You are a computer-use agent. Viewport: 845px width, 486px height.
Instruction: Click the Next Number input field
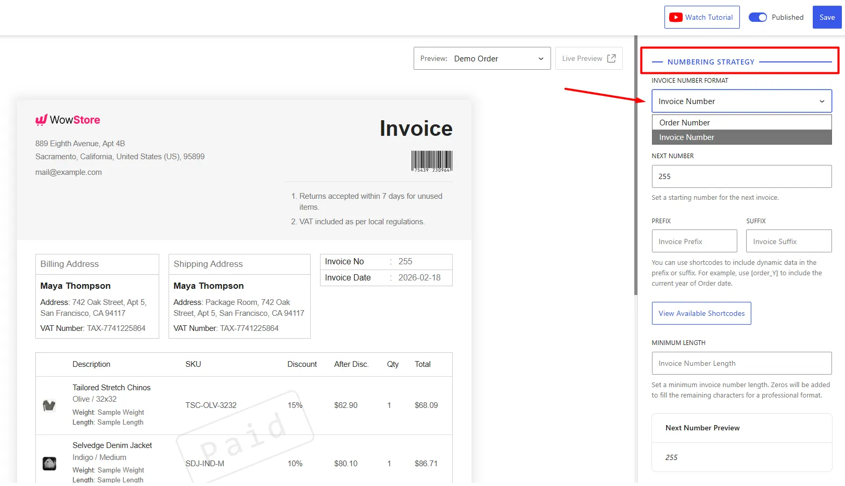741,176
